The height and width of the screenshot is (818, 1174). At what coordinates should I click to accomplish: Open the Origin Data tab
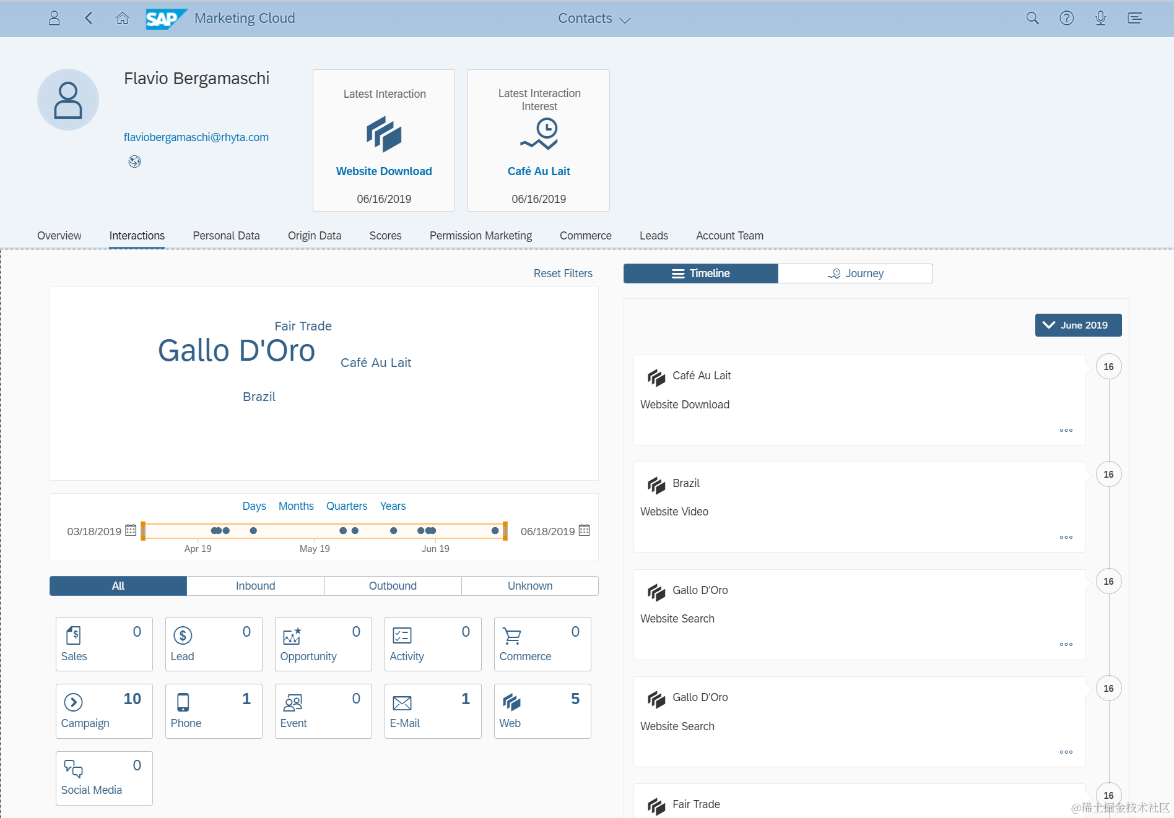(315, 236)
